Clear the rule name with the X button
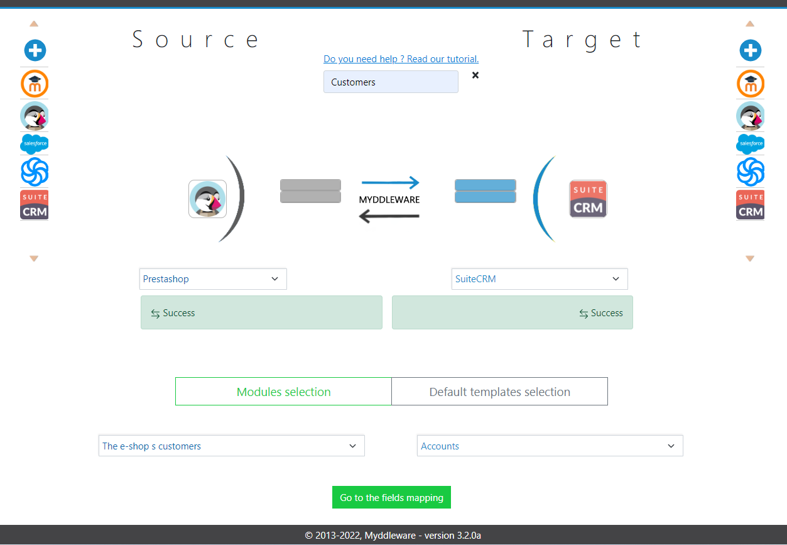This screenshot has width=787, height=545. click(x=475, y=75)
